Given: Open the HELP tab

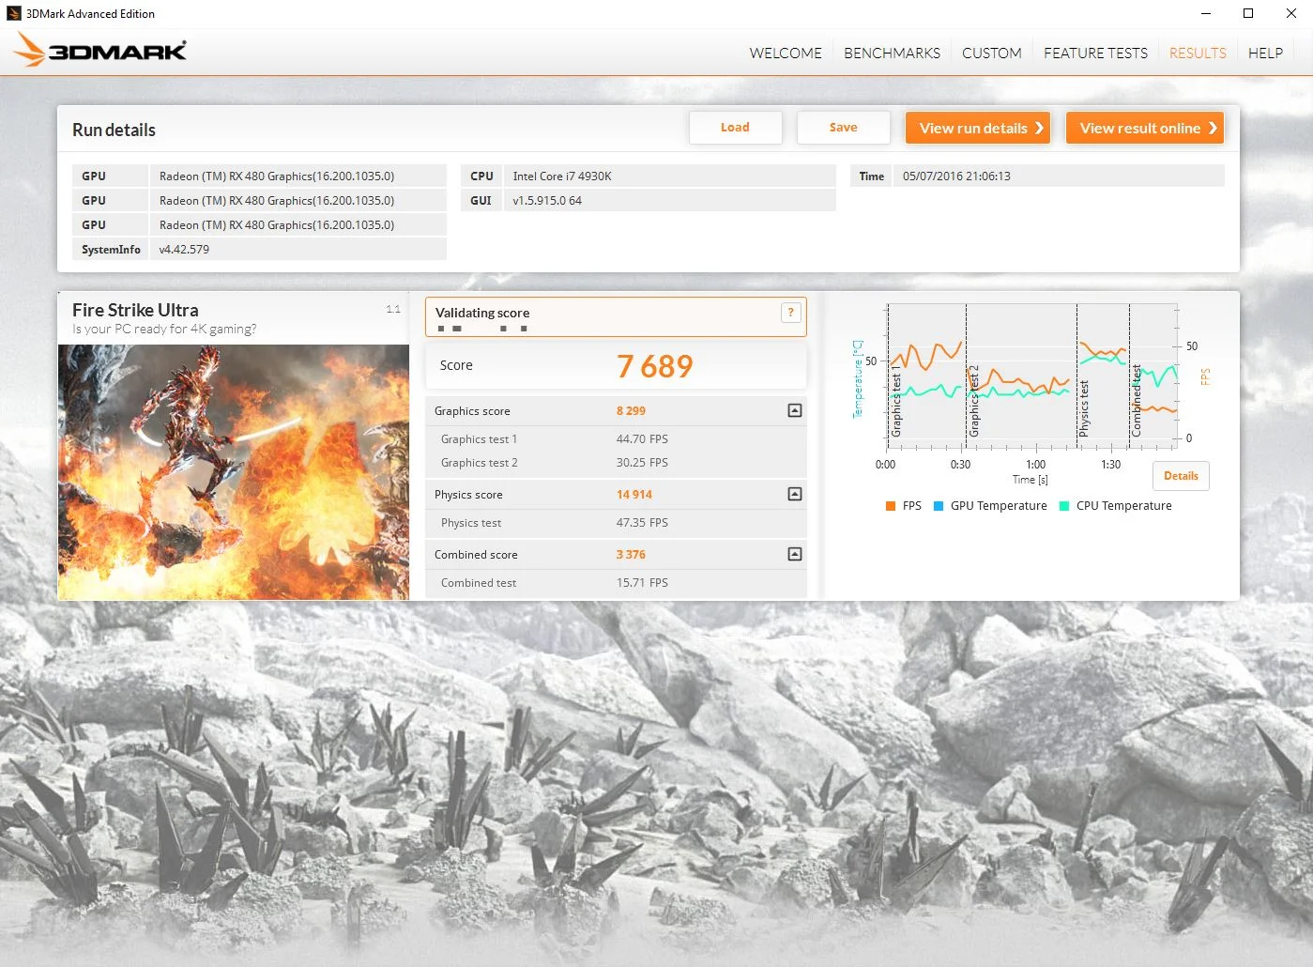Looking at the screenshot, I should 1265,53.
